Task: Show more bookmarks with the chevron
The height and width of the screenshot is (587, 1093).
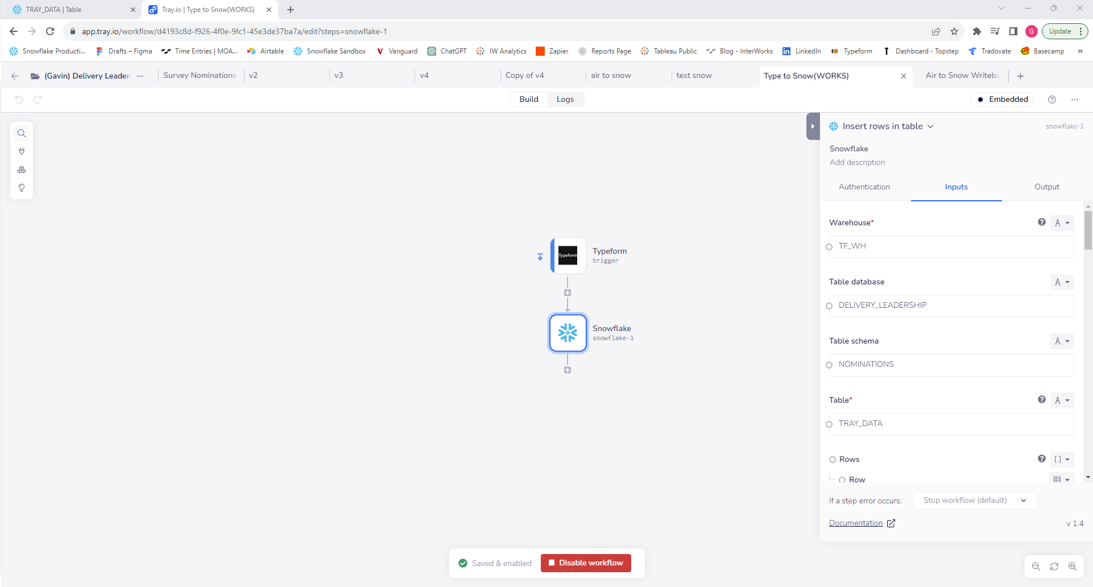Action: point(1080,51)
